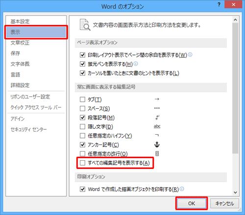Confirm settings with OK button
The width and height of the screenshot is (245, 215).
click(192, 203)
